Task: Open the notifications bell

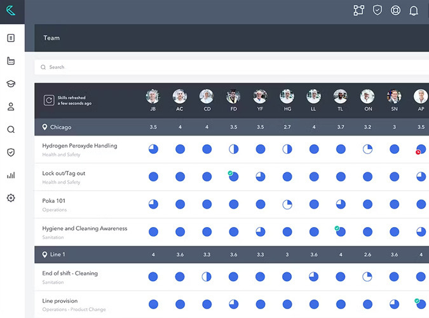Action: pos(414,11)
